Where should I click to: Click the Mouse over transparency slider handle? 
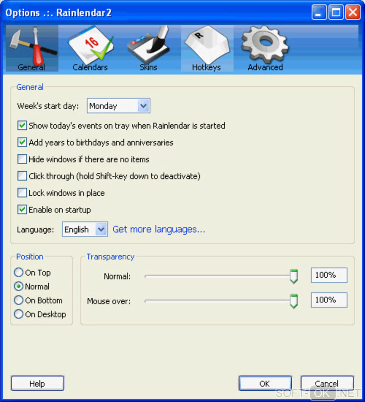click(294, 301)
